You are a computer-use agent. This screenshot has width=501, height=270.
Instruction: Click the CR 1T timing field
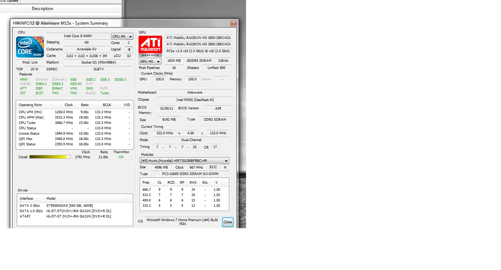(215, 147)
